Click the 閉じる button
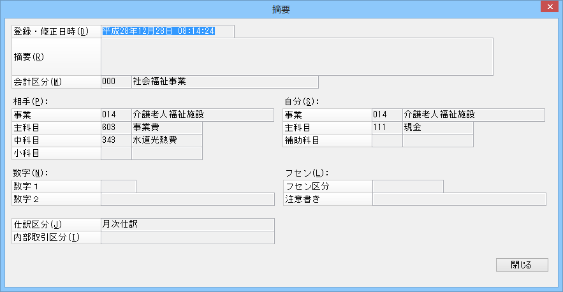 tap(522, 265)
